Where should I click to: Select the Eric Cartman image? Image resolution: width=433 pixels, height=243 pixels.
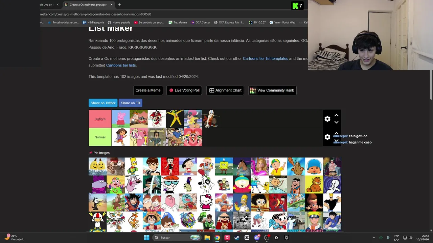coord(242,185)
